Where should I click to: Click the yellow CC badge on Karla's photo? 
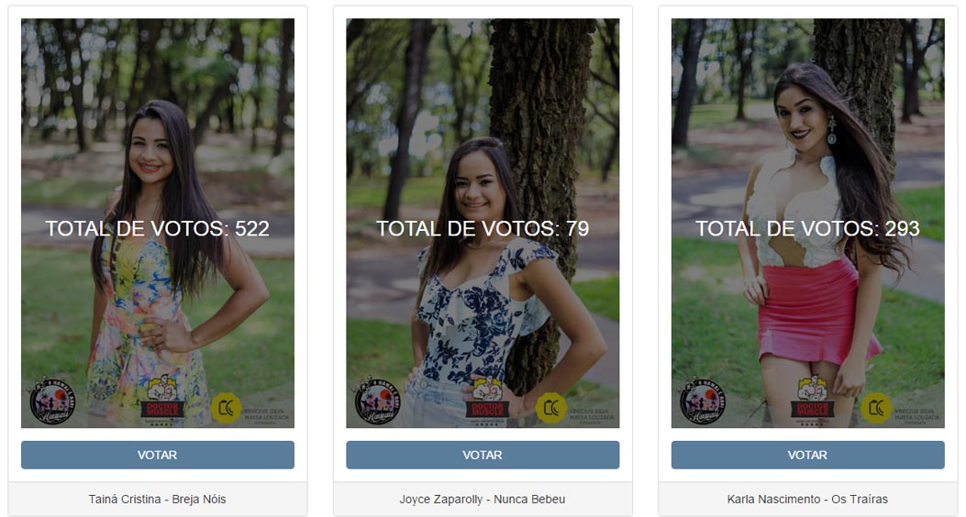pos(877,407)
